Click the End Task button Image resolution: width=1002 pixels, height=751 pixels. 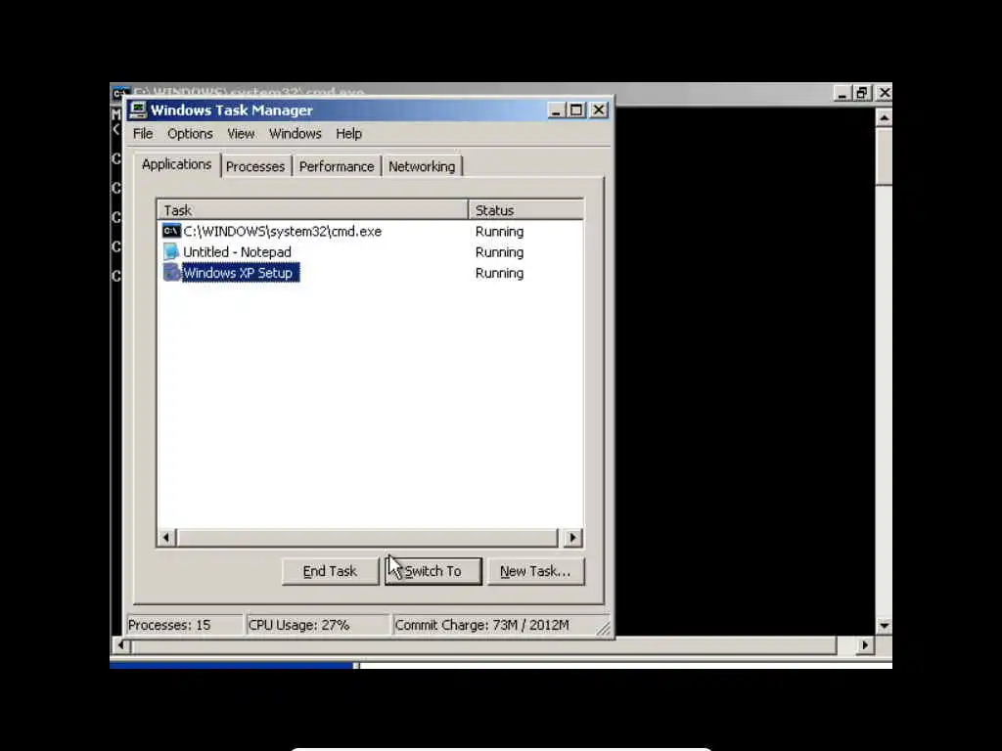pos(330,571)
